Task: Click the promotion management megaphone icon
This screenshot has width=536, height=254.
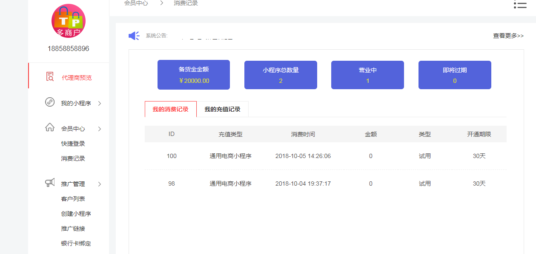Action: click(50, 183)
